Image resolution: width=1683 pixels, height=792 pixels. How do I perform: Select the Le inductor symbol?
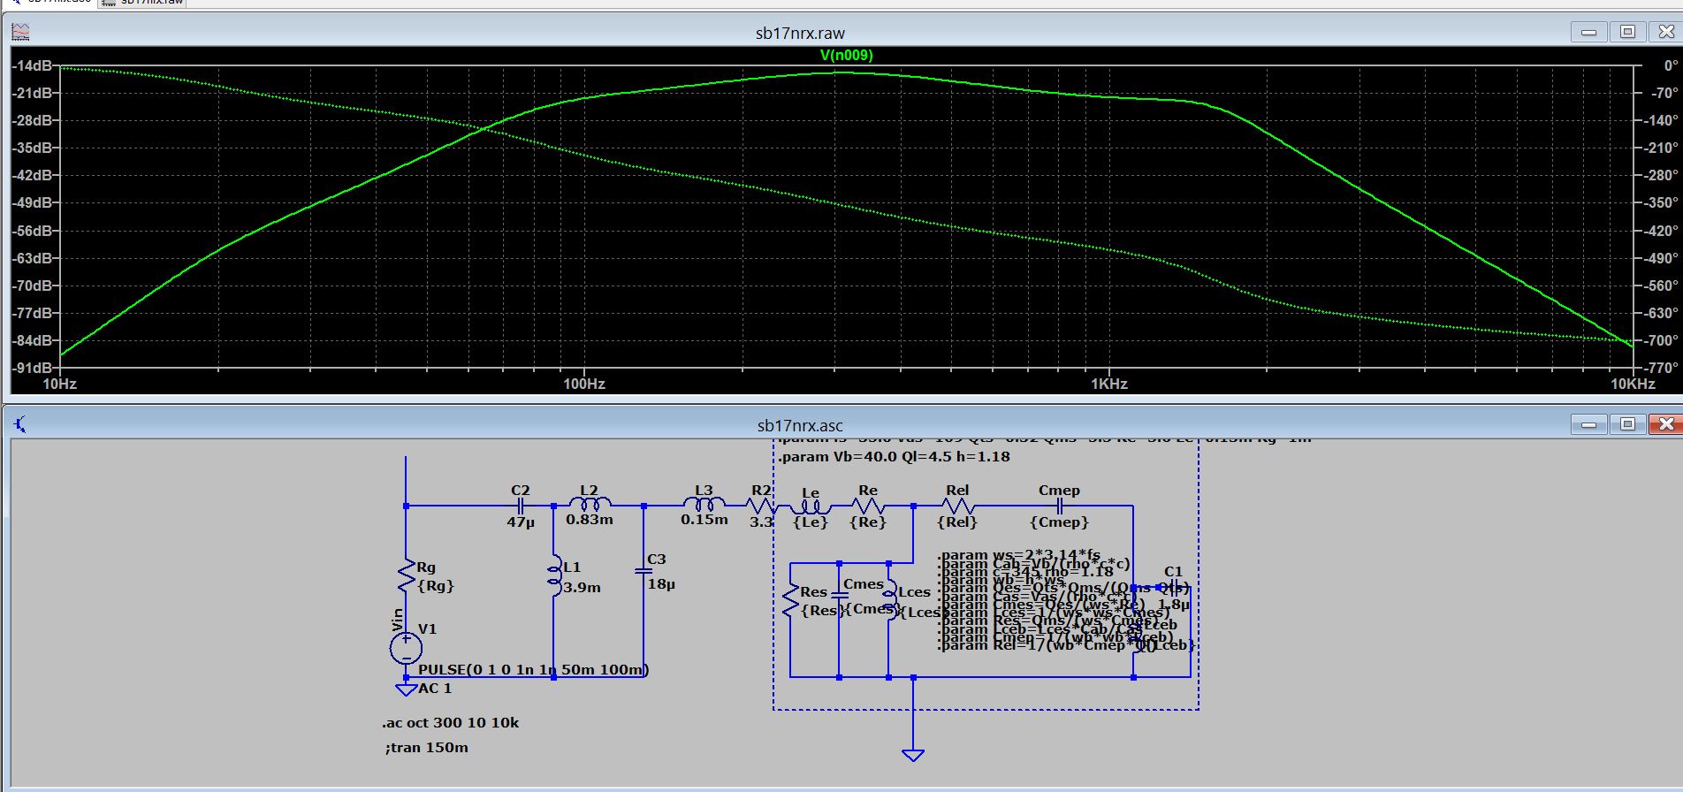coord(811,506)
